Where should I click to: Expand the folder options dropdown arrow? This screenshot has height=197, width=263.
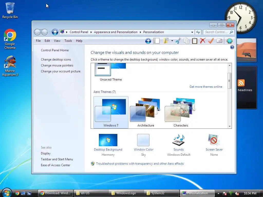(172, 41)
